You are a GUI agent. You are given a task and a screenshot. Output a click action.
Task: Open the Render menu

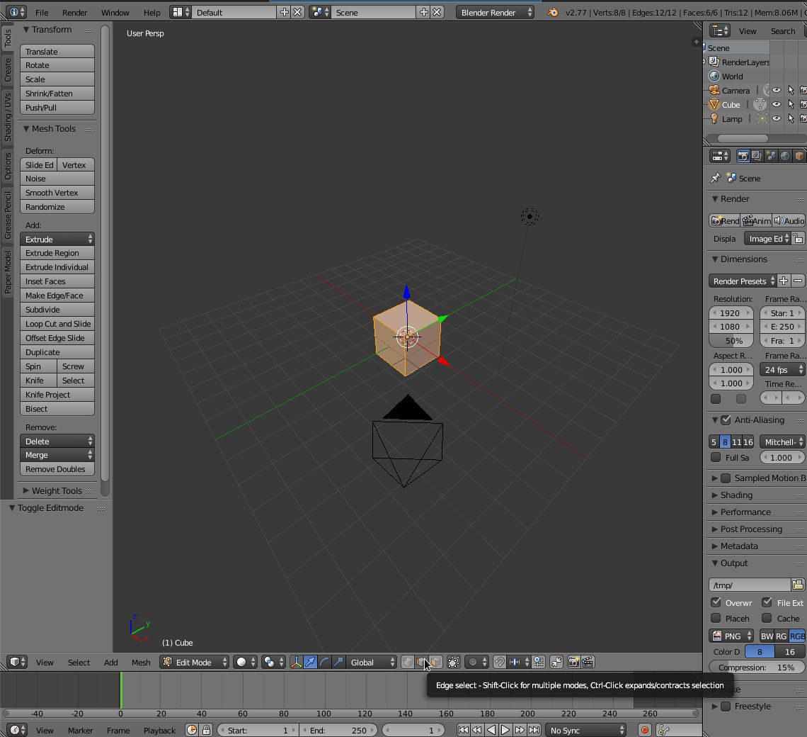coord(74,12)
